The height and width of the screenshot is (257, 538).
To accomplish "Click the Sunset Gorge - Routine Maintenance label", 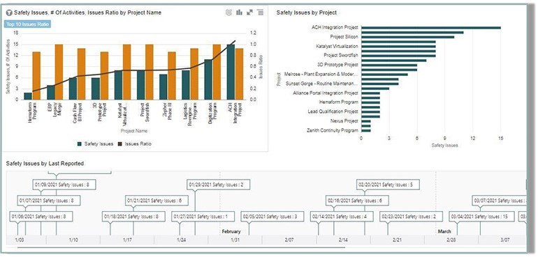I will [322, 84].
